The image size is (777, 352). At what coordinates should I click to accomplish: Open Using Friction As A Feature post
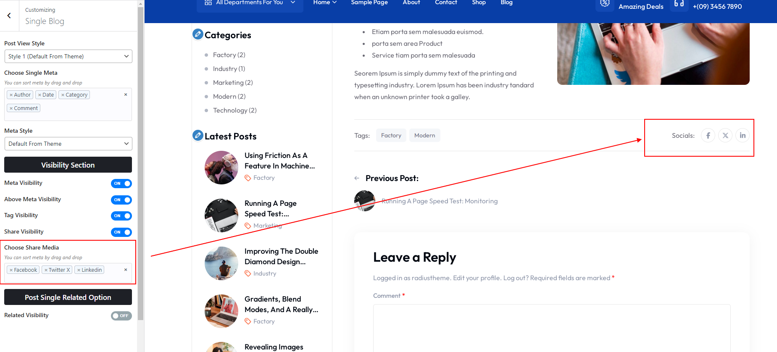(x=279, y=161)
